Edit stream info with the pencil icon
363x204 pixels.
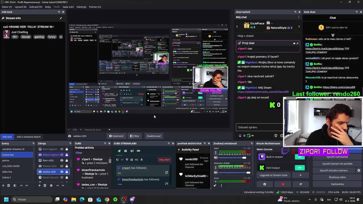tap(61, 18)
